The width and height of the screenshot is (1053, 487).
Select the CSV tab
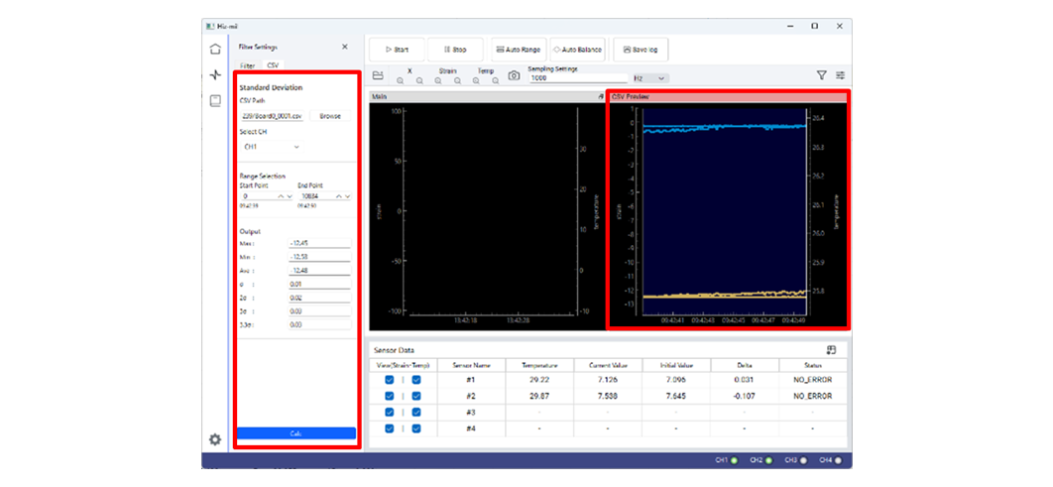pyautogui.click(x=272, y=65)
